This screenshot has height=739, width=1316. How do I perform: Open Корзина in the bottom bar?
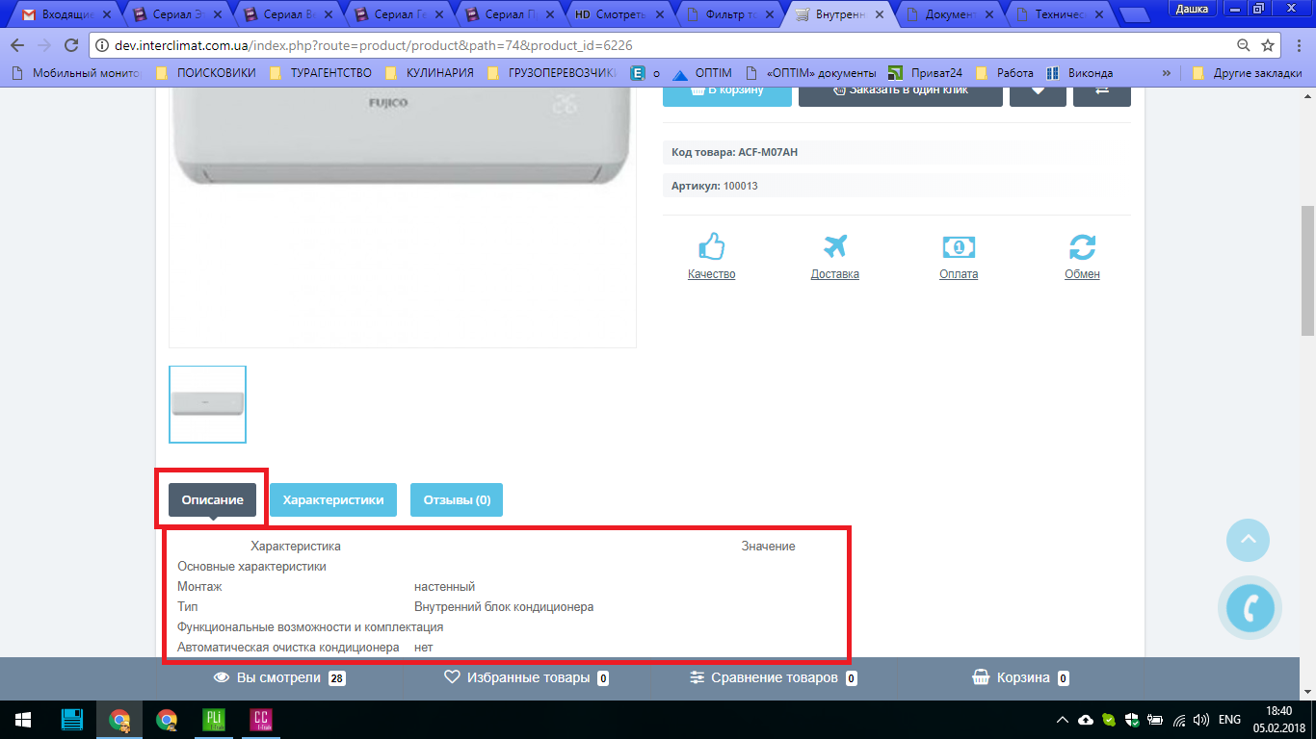tap(1021, 677)
